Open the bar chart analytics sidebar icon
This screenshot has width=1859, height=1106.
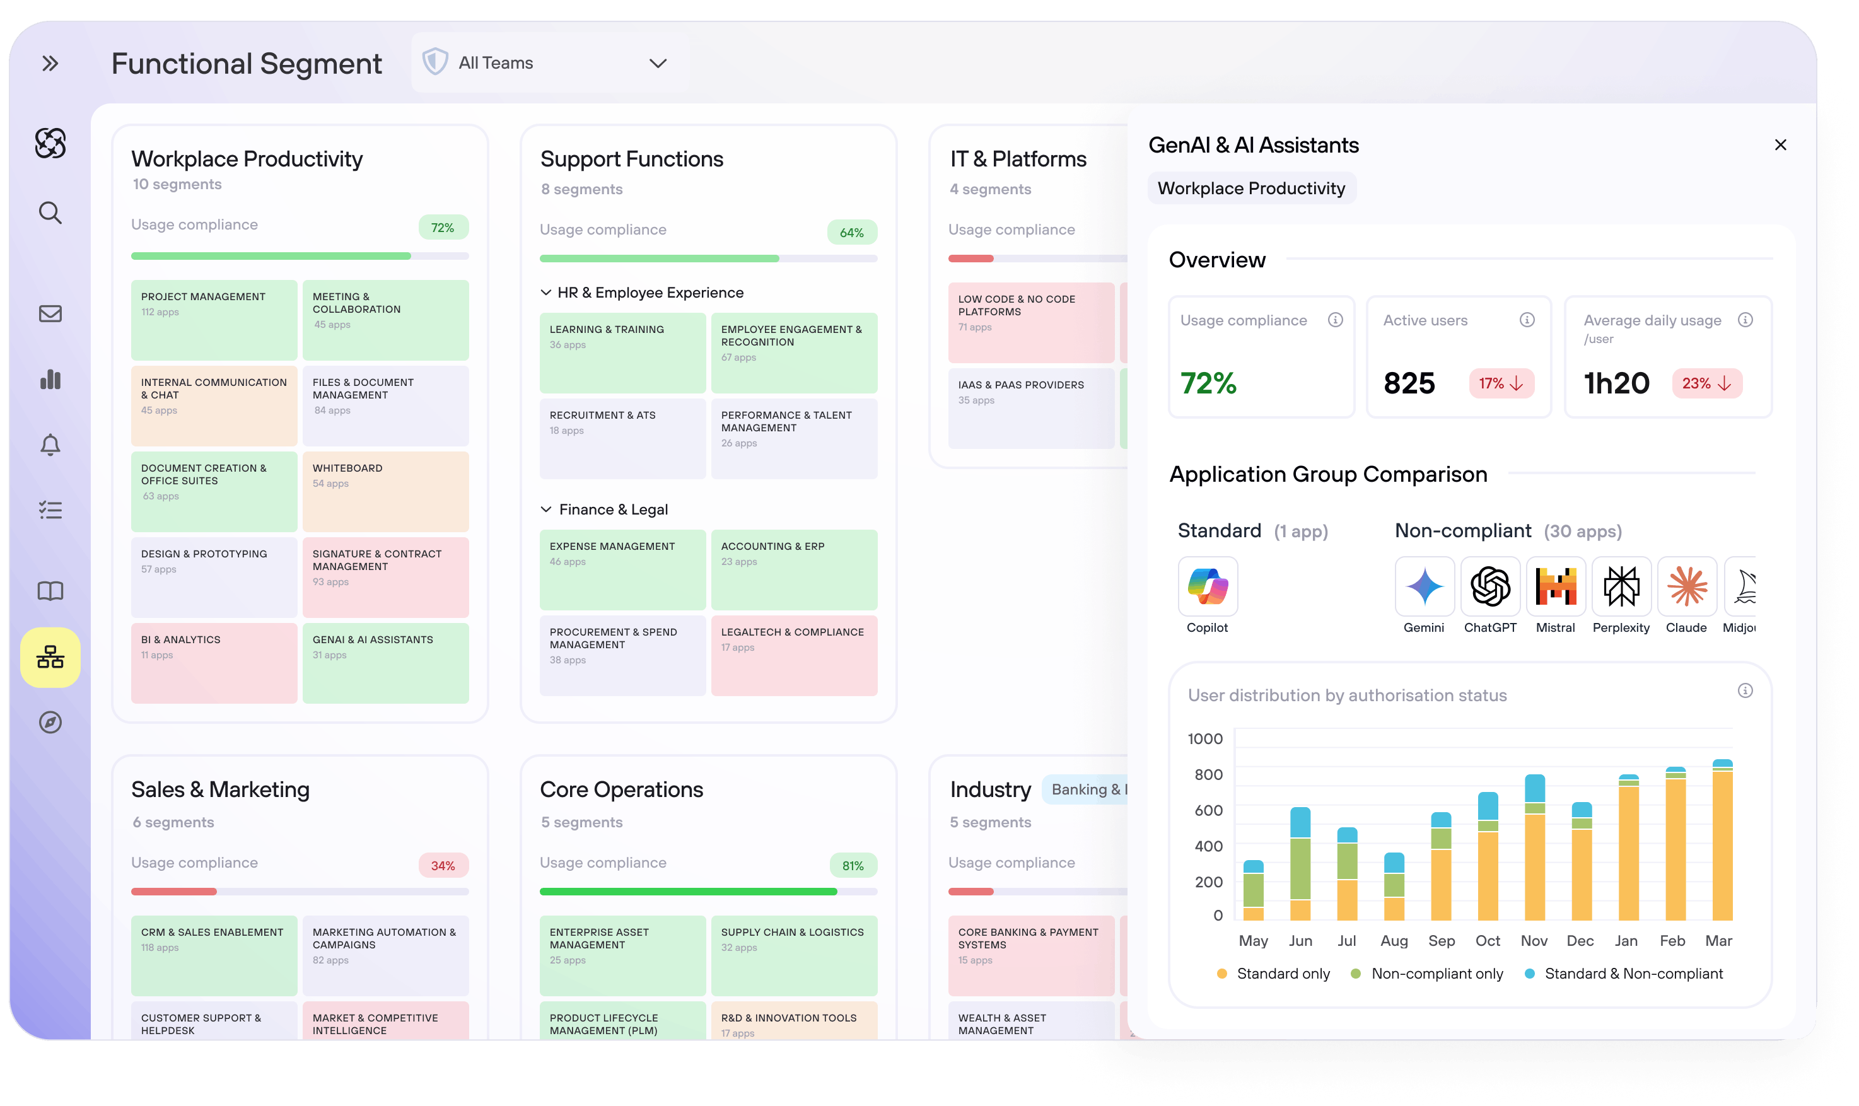tap(50, 380)
